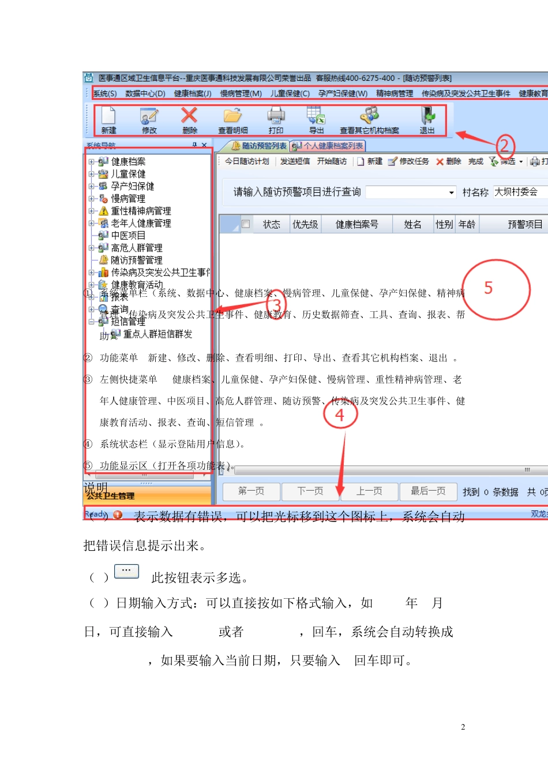Switch to 个人健康档案列表 tab
This screenshot has height=776, width=548.
point(328,146)
